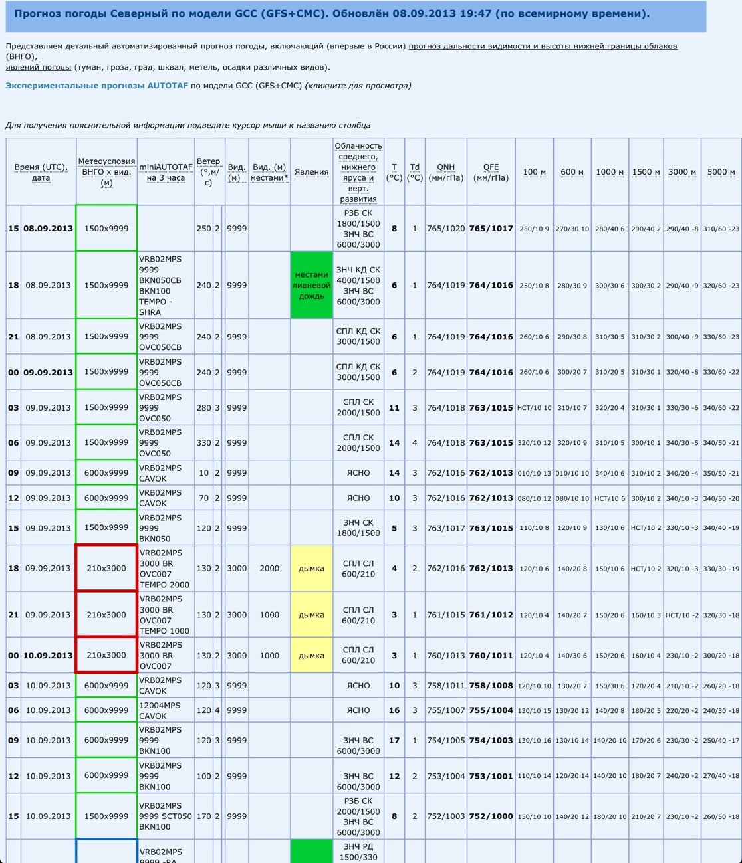
Task: Click the Ветер column header
Action: (x=208, y=172)
